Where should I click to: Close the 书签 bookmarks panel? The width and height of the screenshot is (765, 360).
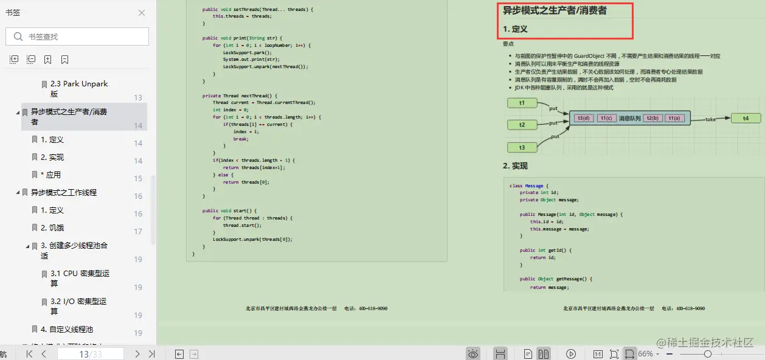pos(142,13)
